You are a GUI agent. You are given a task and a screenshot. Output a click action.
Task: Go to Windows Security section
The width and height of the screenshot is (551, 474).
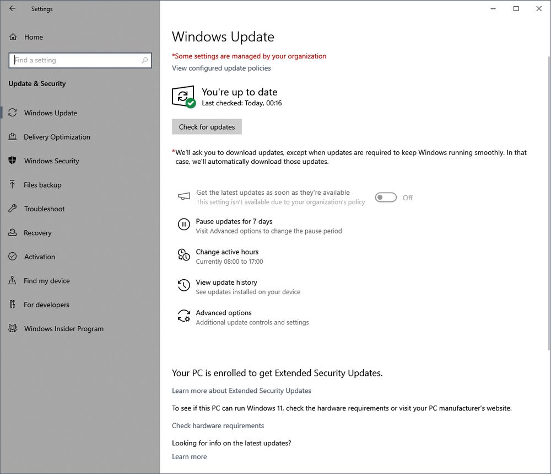(80, 161)
